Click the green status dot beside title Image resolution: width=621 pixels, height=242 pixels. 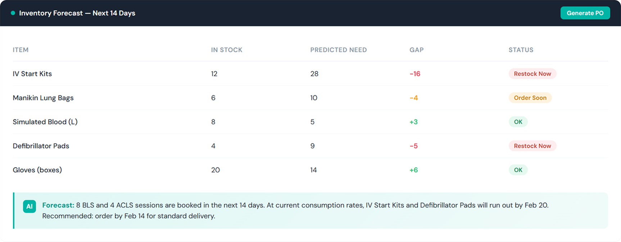pos(13,13)
